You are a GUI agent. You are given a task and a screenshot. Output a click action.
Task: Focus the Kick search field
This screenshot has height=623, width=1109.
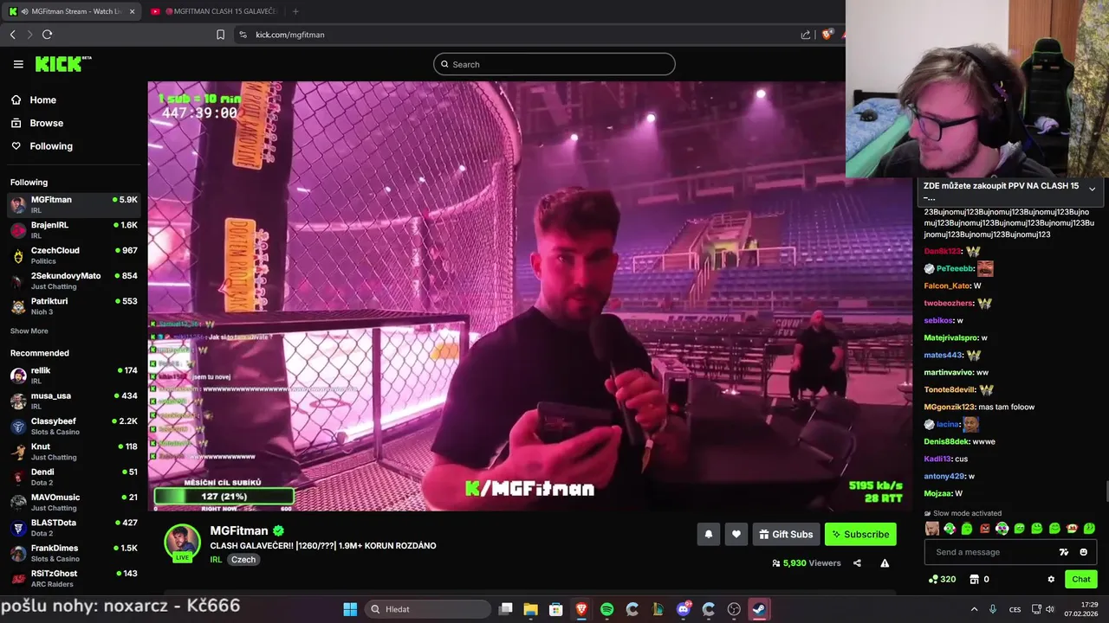click(x=554, y=64)
